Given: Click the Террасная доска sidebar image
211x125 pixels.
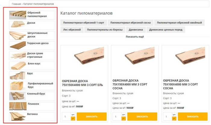Looking at the screenshot, I should point(17,45).
